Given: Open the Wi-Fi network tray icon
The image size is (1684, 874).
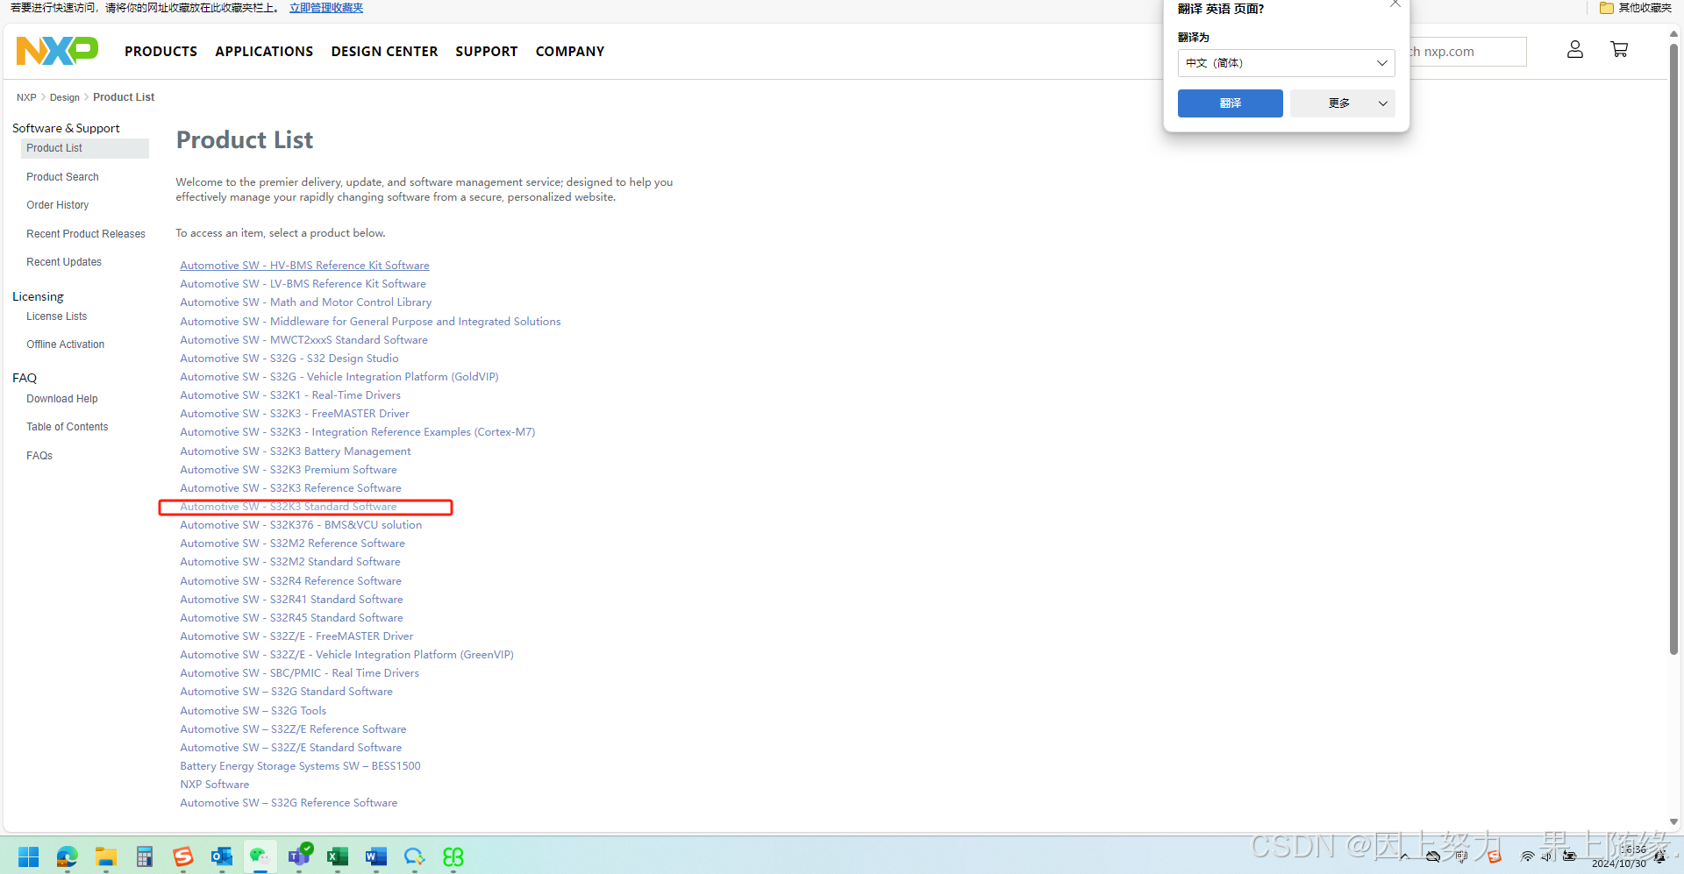Looking at the screenshot, I should 1527,856.
